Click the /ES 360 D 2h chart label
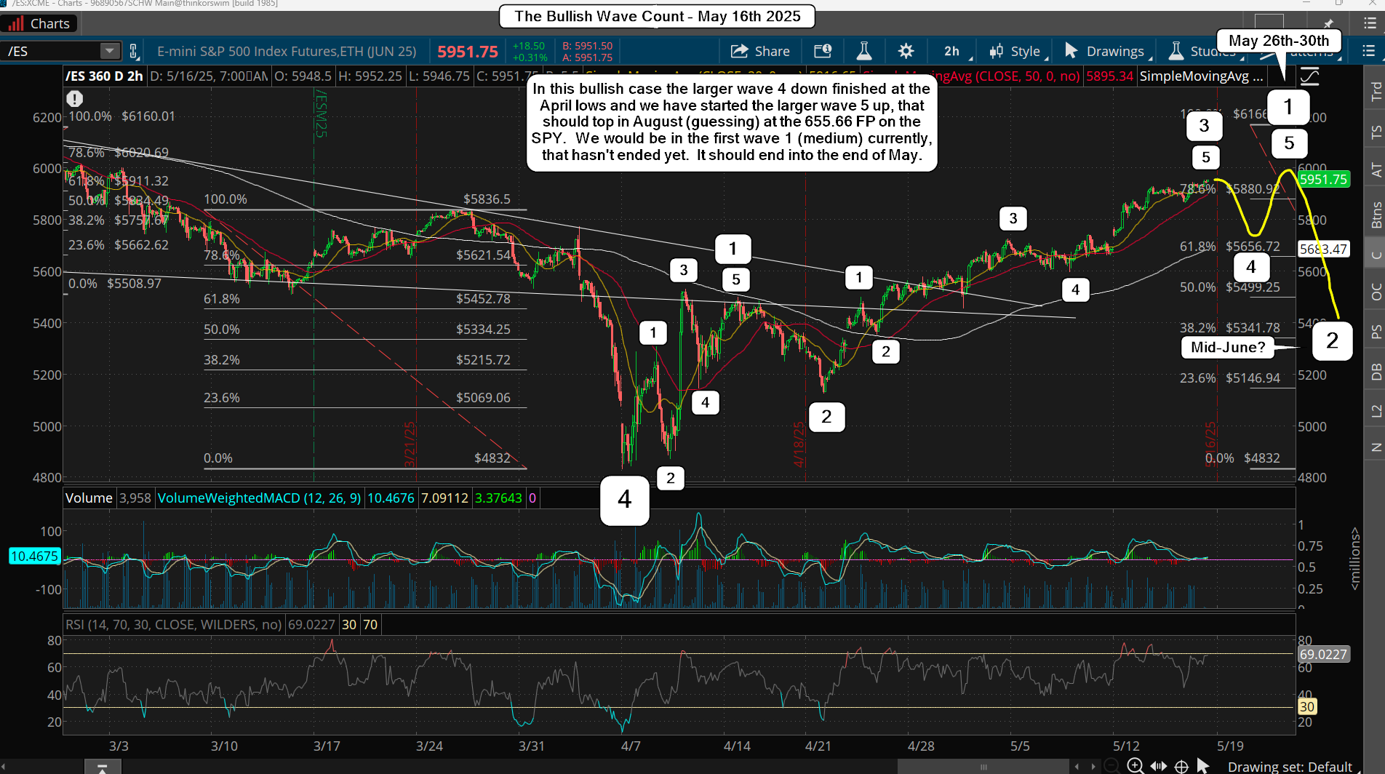Viewport: 1385px width, 774px height. point(104,76)
